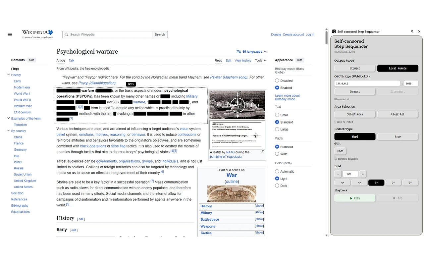
Task: Set speed multiplier to 1×
Action: 376,183
